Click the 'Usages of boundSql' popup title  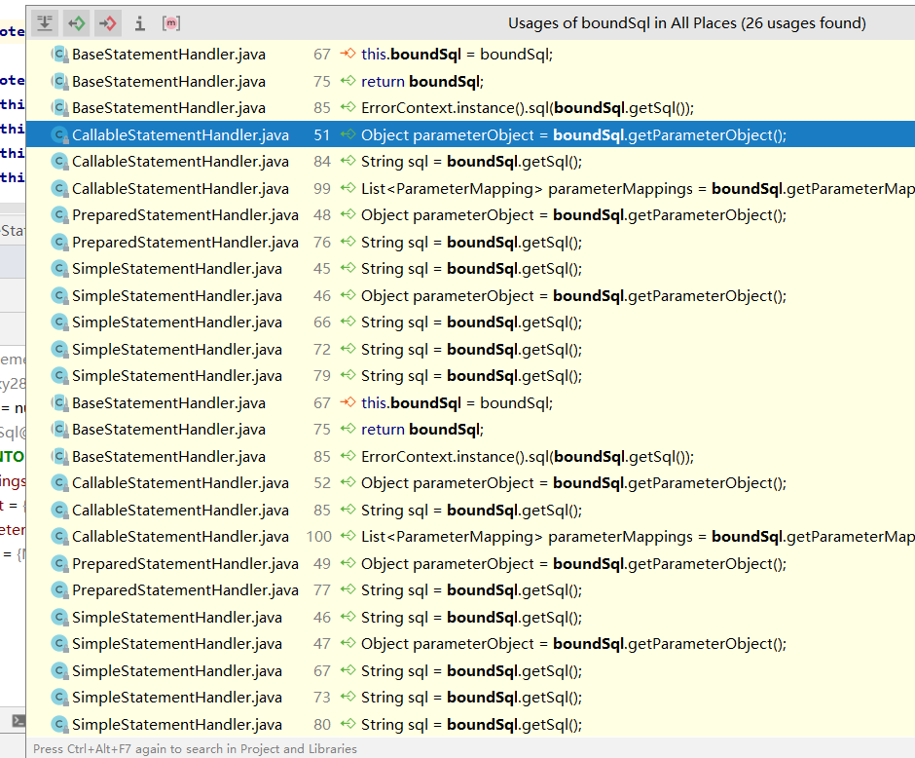click(686, 23)
